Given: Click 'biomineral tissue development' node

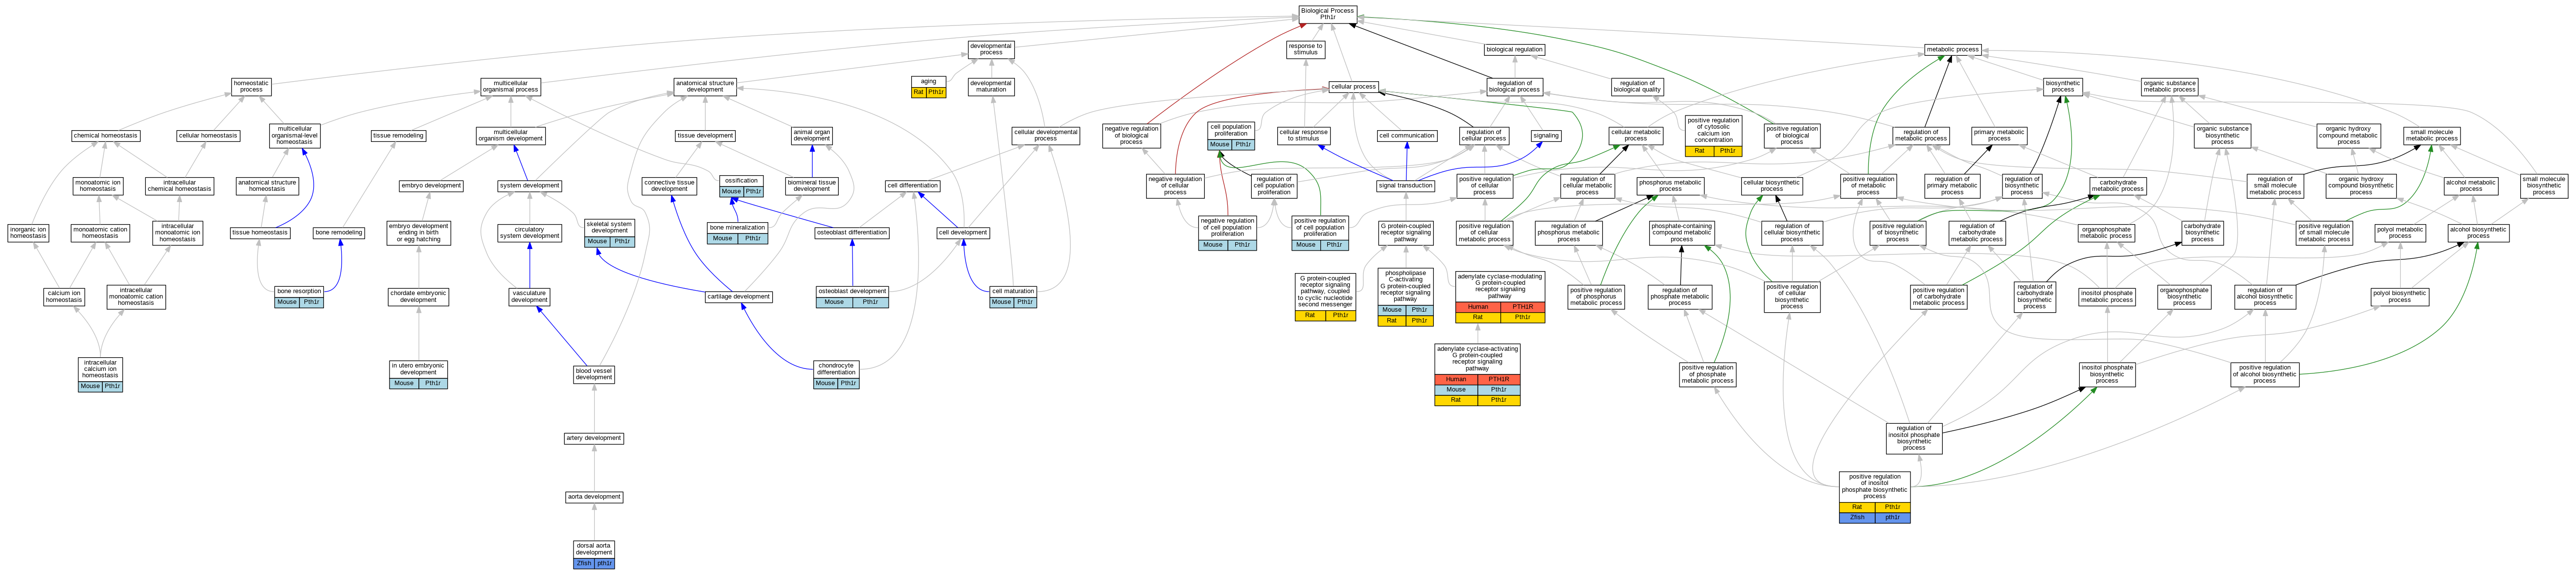Looking at the screenshot, I should (812, 185).
